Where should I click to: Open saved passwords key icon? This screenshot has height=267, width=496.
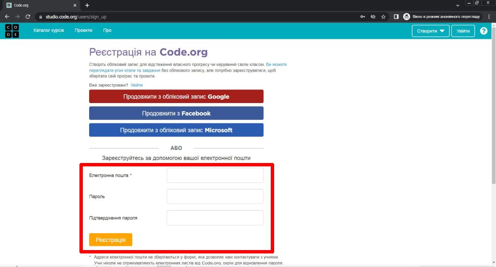362,17
